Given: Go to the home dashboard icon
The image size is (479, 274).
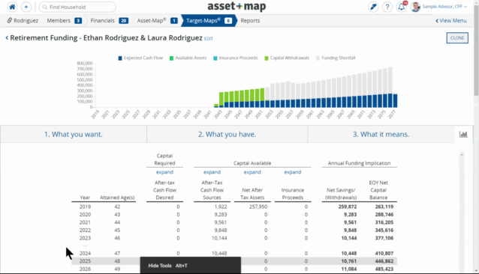Looking at the screenshot, I should (12, 7).
